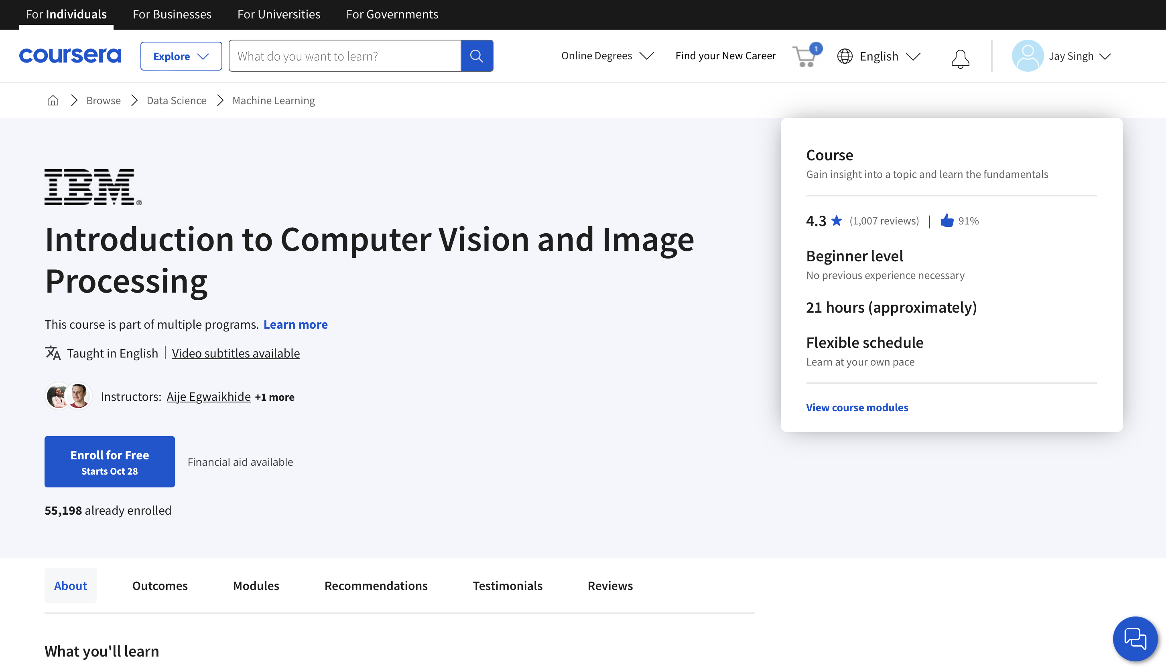Click the notifications bell icon
The image size is (1166, 671).
click(x=959, y=56)
